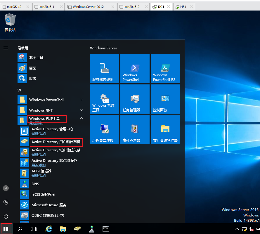Expand the Windows 附件 folder chevron
The width and height of the screenshot is (260, 234).
(x=82, y=110)
